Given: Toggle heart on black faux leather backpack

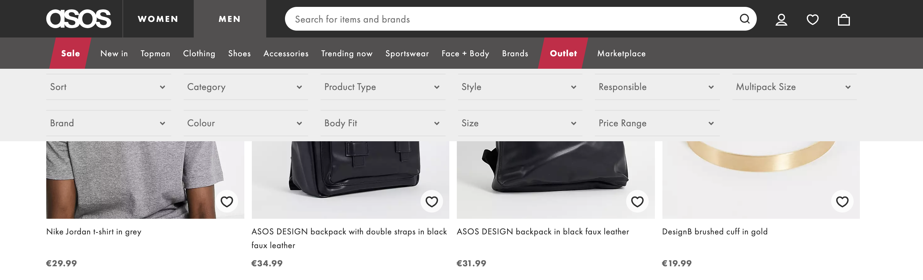Looking at the screenshot, I should [637, 202].
